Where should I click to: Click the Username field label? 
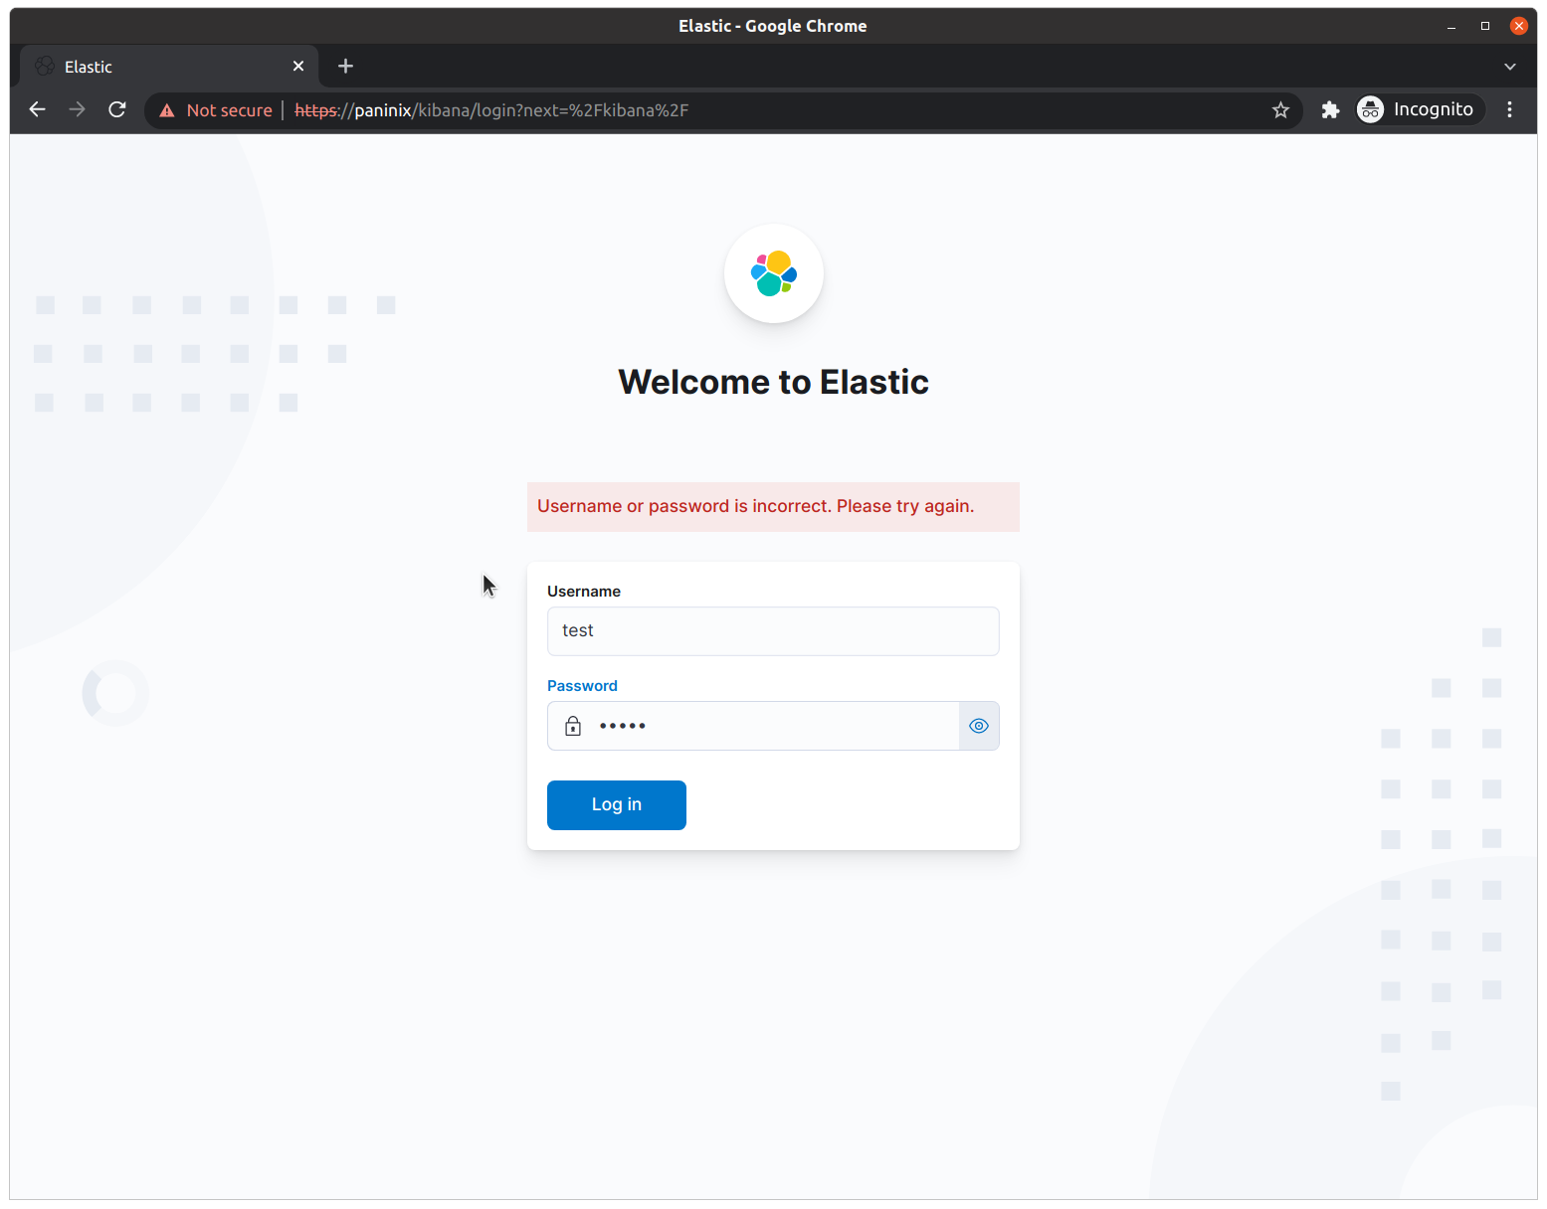(x=584, y=592)
